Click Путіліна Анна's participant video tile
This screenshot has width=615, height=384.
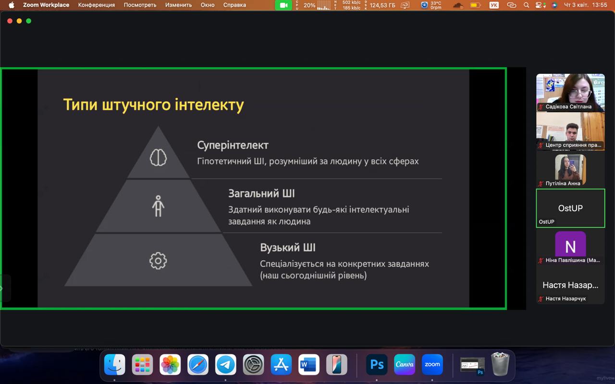coord(570,169)
